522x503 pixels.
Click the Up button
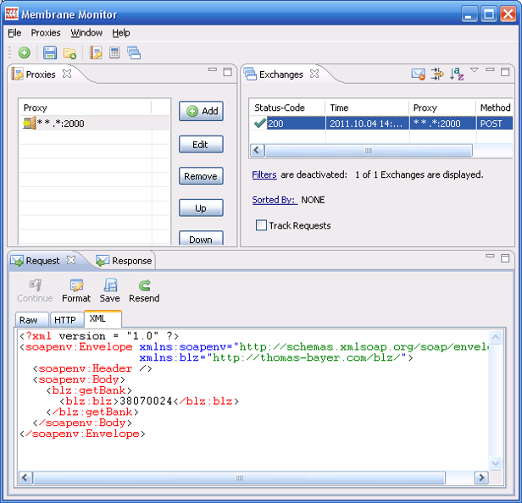[201, 208]
